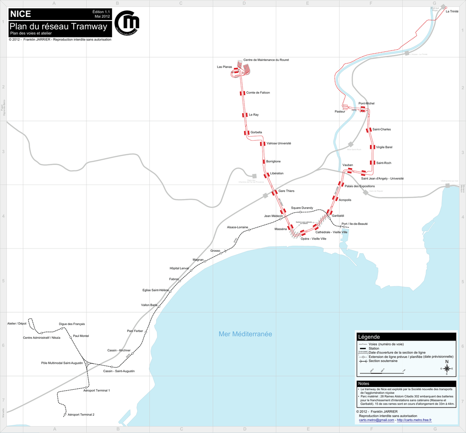Click the Gare Thiers station marker
466x433 pixels.
pos(274,193)
